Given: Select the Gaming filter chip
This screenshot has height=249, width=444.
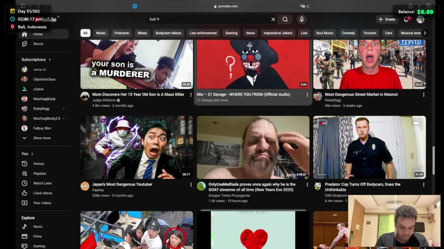Looking at the screenshot, I should (231, 33).
